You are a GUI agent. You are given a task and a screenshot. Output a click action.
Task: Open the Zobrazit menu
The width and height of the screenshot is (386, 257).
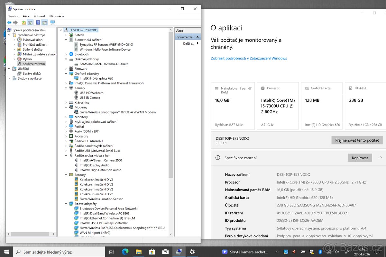(x=39, y=16)
